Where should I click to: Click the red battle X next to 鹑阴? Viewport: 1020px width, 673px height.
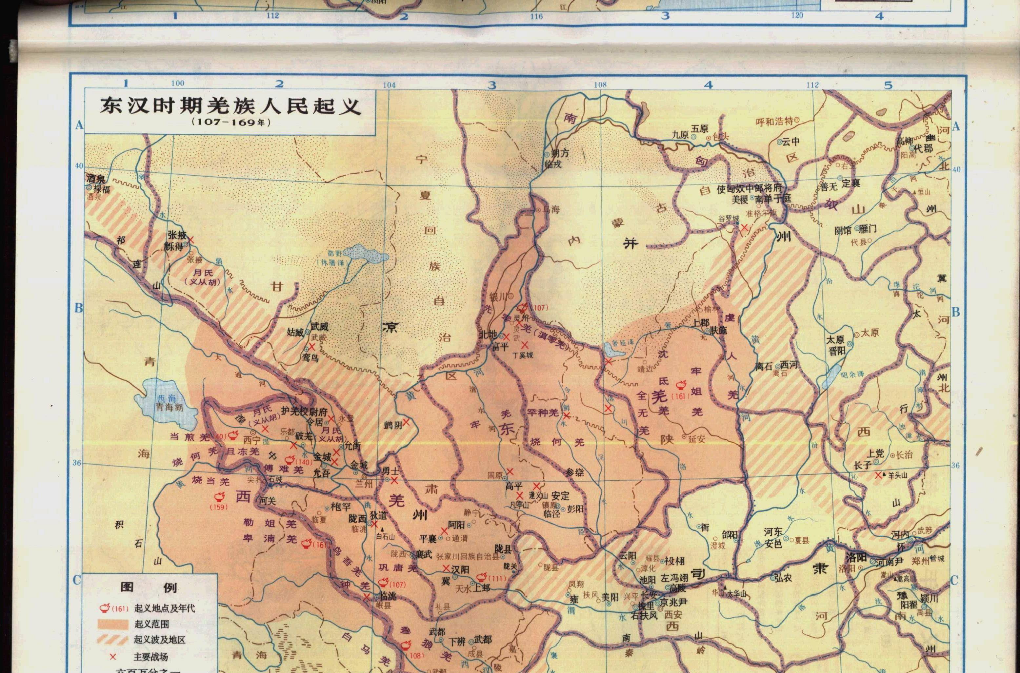pos(406,422)
